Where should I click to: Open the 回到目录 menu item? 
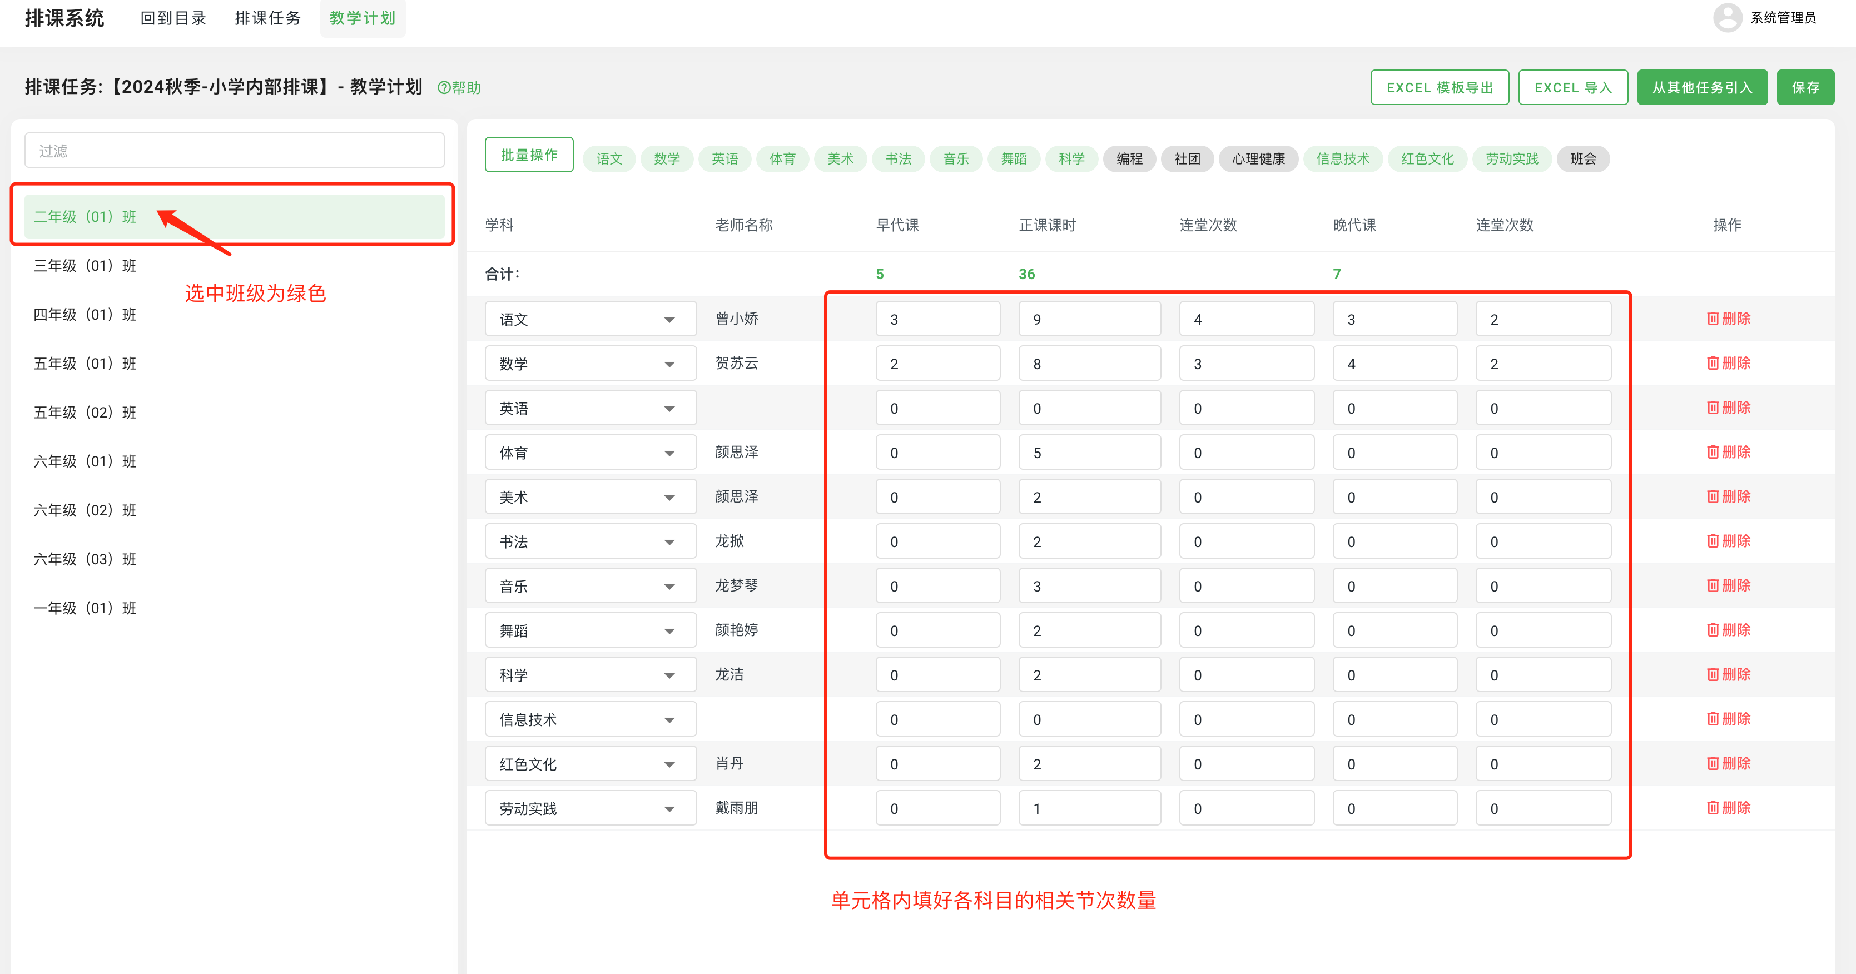click(173, 18)
